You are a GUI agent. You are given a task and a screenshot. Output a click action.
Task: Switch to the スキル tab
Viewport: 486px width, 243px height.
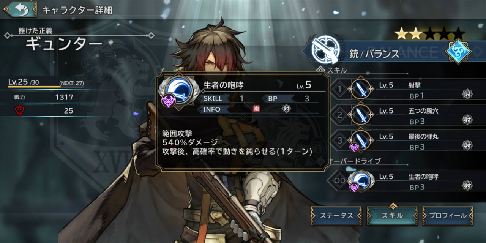coord(392,216)
